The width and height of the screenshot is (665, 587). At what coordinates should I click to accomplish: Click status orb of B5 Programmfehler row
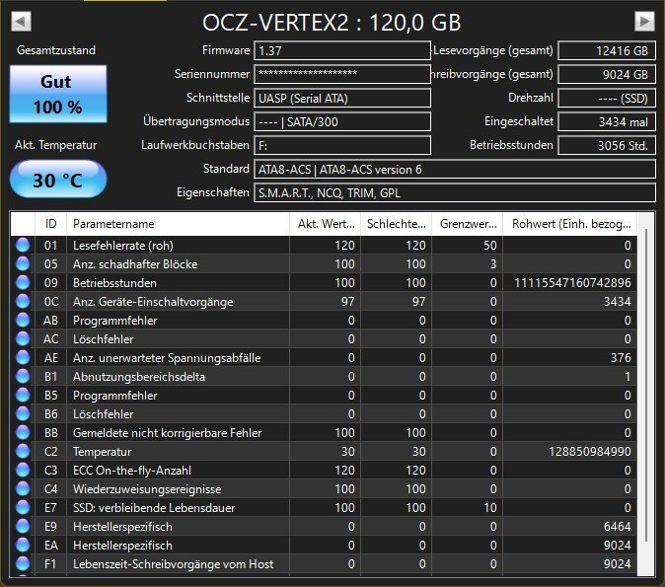click(23, 395)
